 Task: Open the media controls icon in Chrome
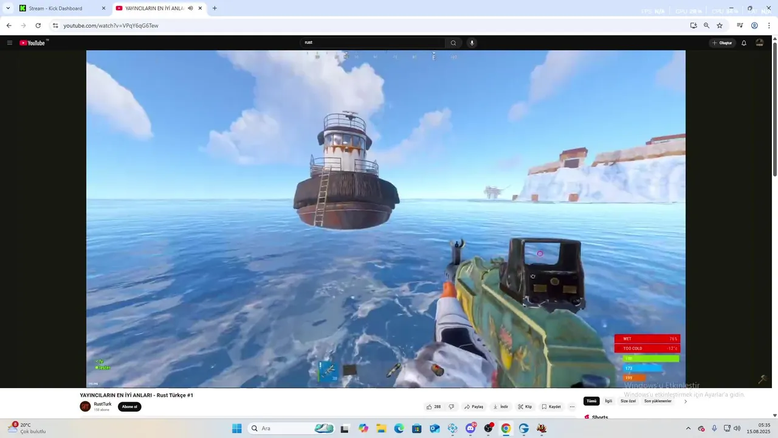(x=740, y=26)
